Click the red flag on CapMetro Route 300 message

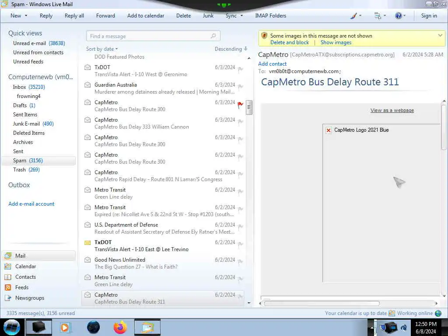pyautogui.click(x=240, y=105)
